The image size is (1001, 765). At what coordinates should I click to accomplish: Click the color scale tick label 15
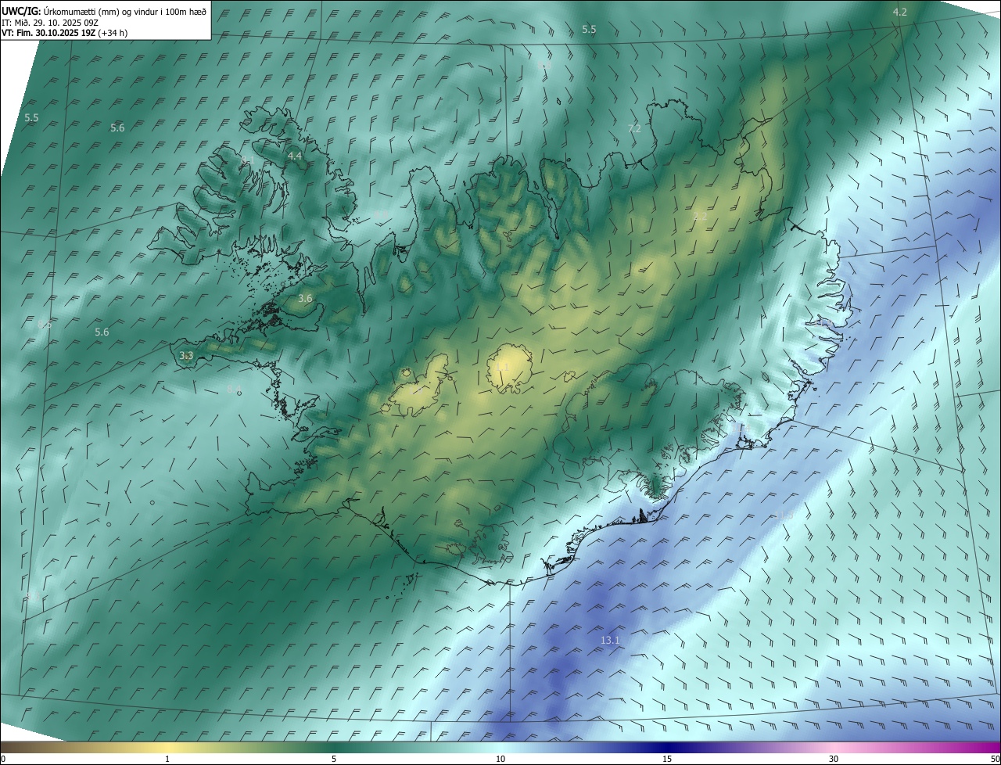click(x=667, y=759)
